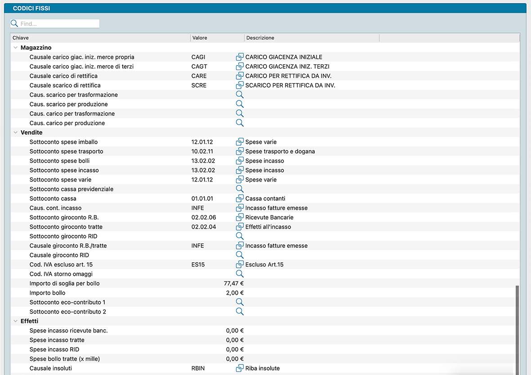
Task: Select the Importo bollo value 2,00 €
Action: [235, 293]
